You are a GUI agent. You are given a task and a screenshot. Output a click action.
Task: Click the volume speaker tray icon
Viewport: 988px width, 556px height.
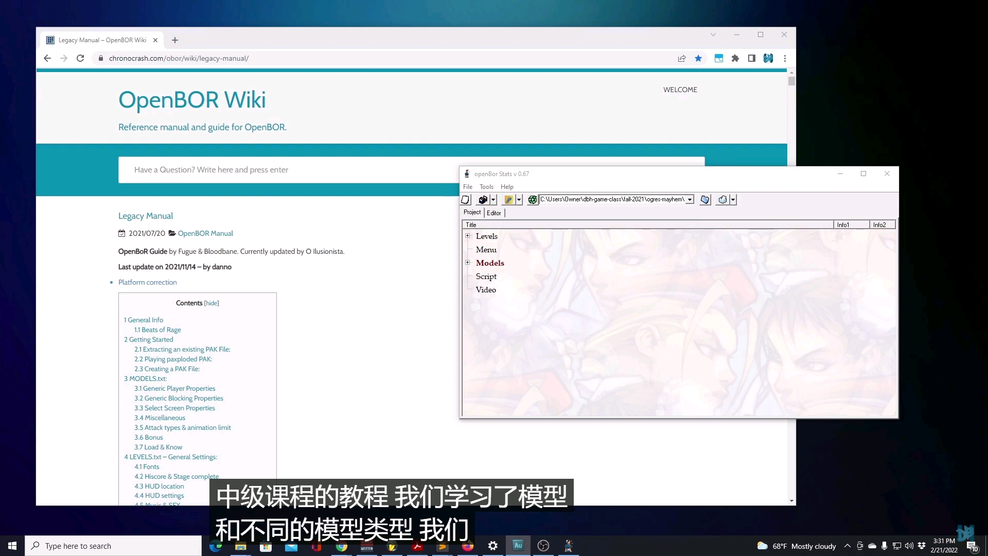pos(909,546)
